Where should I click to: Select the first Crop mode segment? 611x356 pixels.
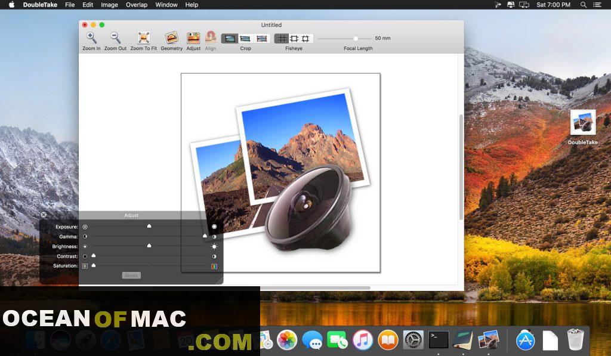[230, 38]
